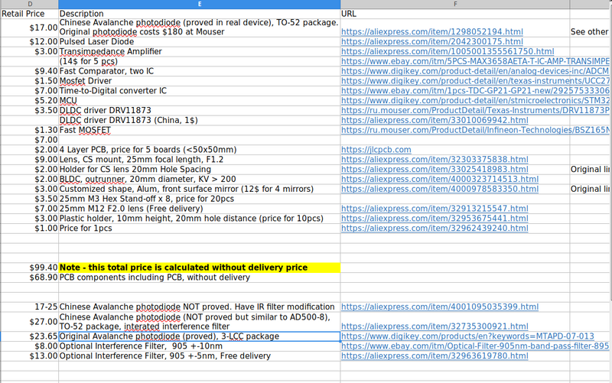Open digikey stmicroelectronics STM32 link
This screenshot has height=383, width=612.
(x=475, y=101)
